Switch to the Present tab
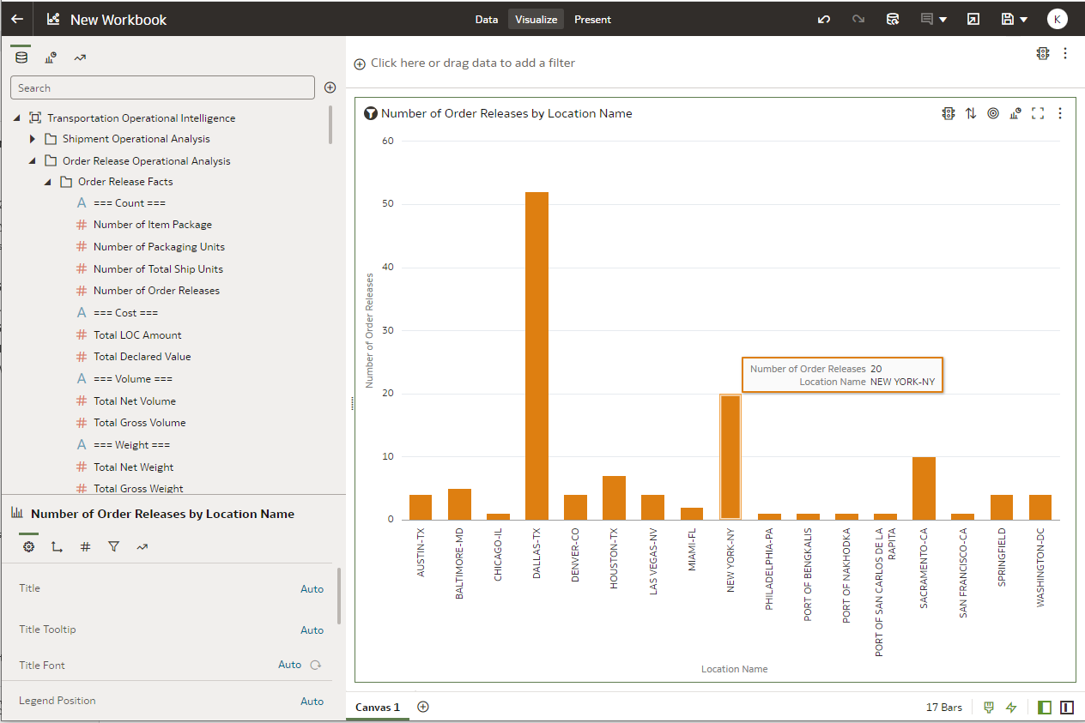 click(x=592, y=19)
